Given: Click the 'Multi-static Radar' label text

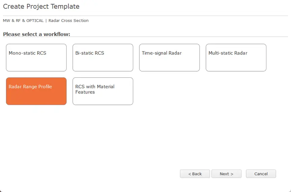Looking at the screenshot, I should [x=228, y=53].
